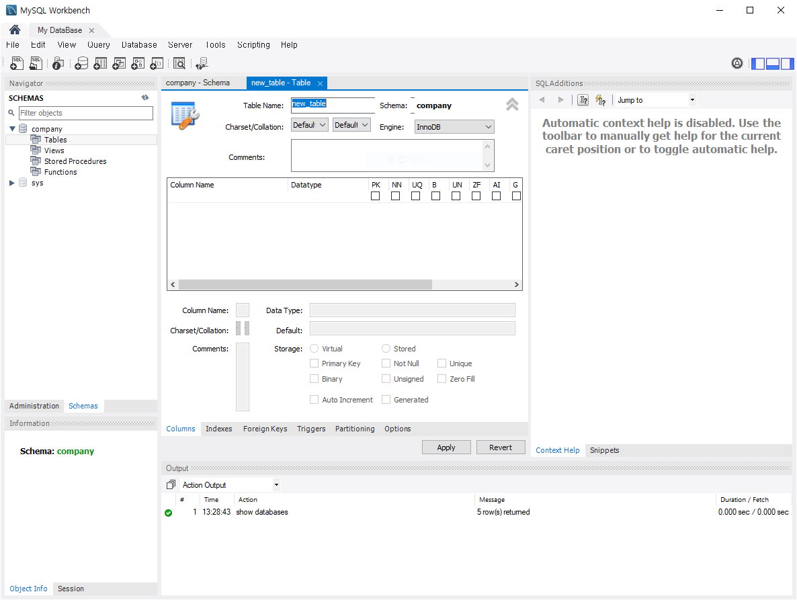
Task: Expand the sys schema tree node
Action: (x=12, y=183)
